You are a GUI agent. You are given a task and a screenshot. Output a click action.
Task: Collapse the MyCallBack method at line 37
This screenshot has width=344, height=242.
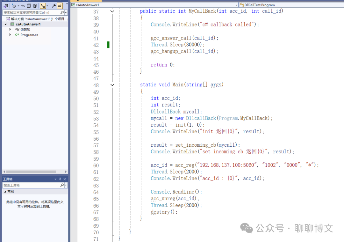tap(112, 11)
